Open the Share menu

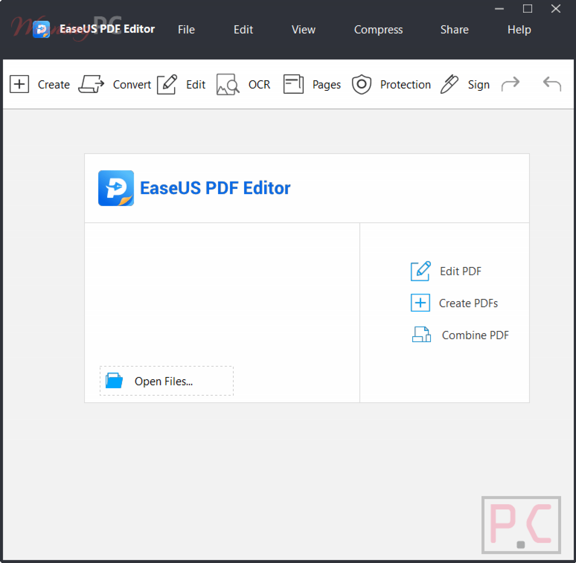pyautogui.click(x=454, y=30)
